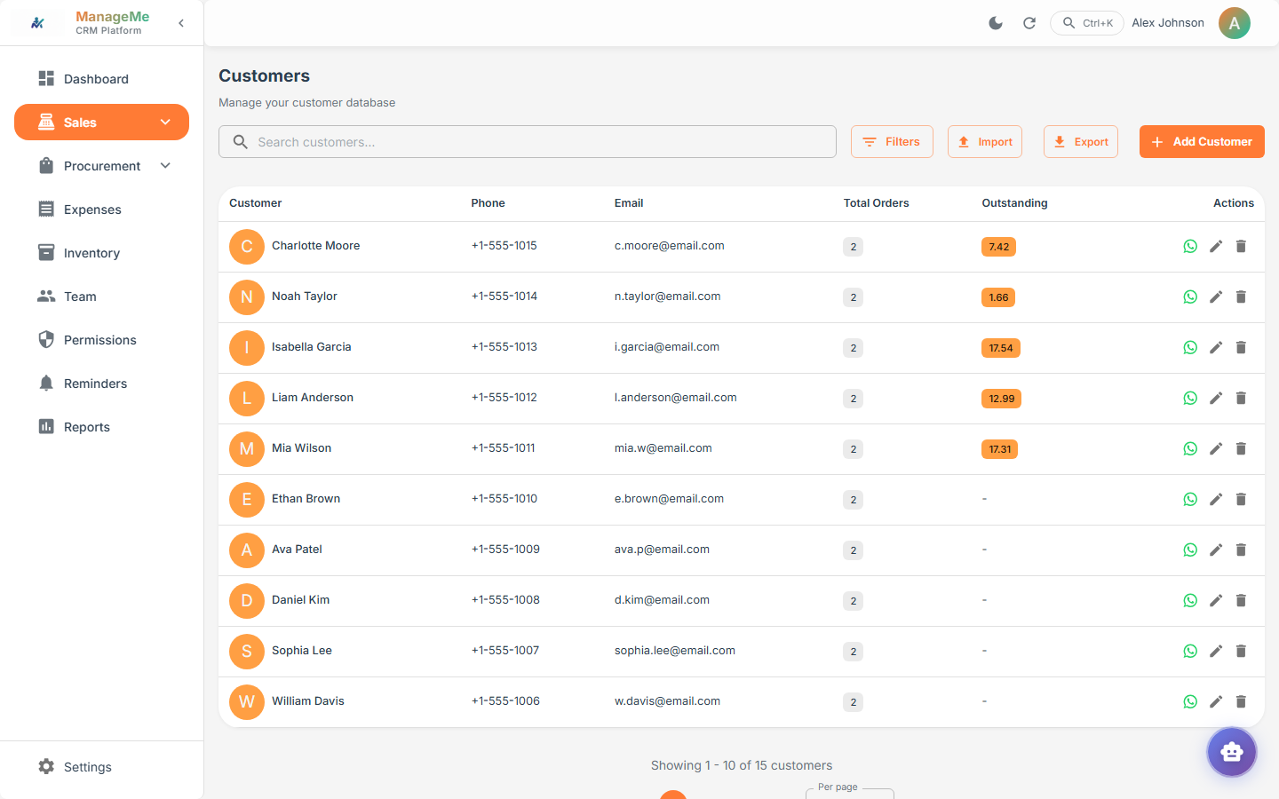The image size is (1279, 799).
Task: Edit Noah Taylor using the pencil icon
Action: tap(1216, 297)
